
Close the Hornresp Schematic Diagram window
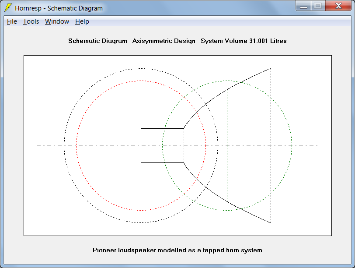338,6
